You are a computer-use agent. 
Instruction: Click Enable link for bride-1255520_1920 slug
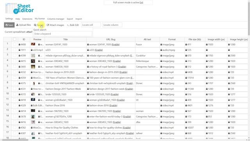click(114, 94)
